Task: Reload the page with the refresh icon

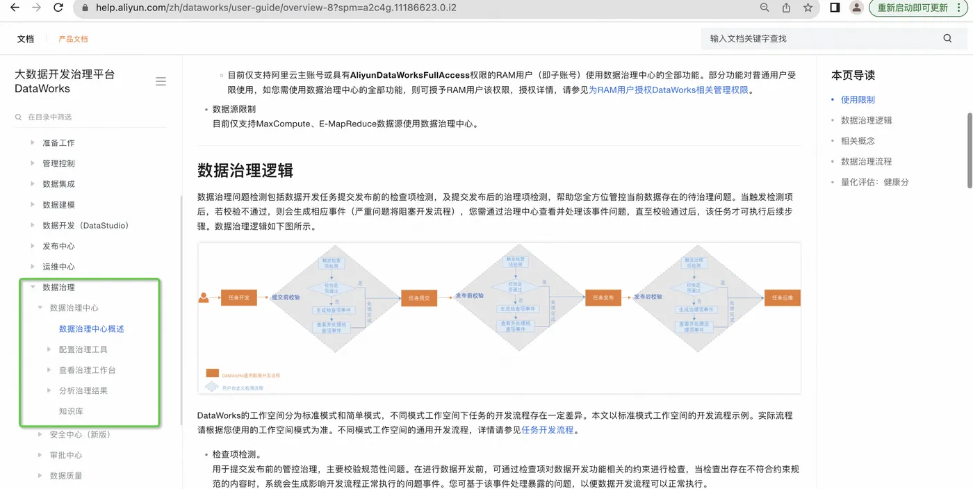Action: pyautogui.click(x=59, y=8)
